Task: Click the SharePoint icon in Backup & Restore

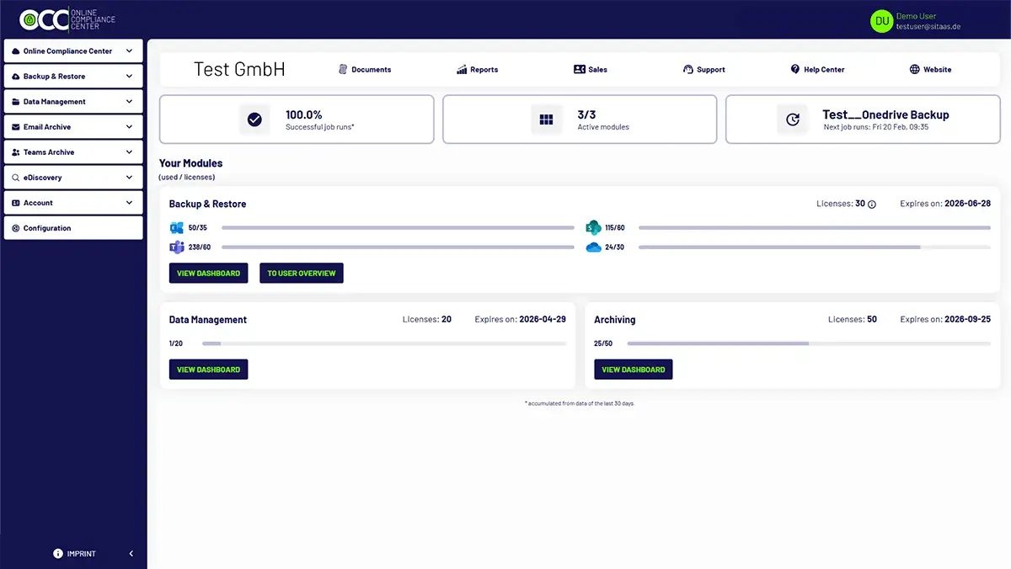Action: tap(593, 228)
